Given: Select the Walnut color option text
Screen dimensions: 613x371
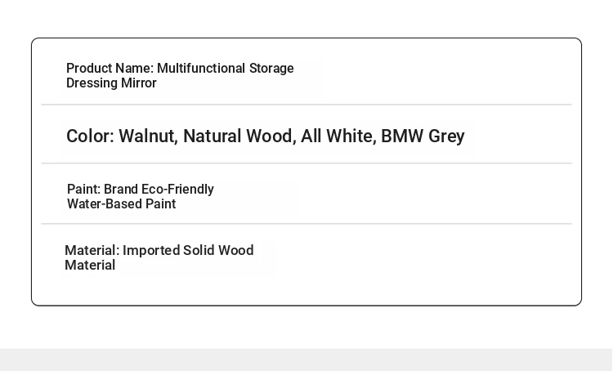Looking at the screenshot, I should pyautogui.click(x=148, y=136).
